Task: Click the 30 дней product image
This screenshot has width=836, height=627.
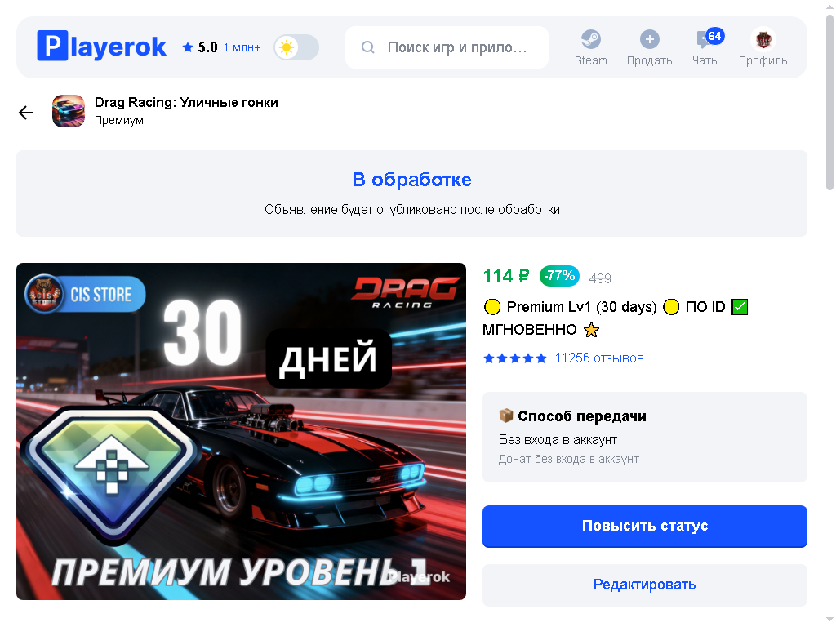Action: (x=241, y=431)
